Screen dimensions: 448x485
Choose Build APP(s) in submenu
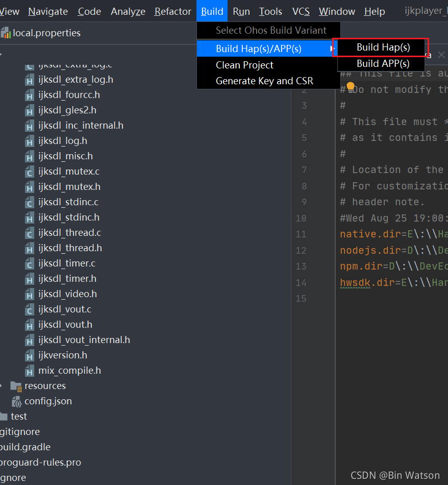[381, 63]
